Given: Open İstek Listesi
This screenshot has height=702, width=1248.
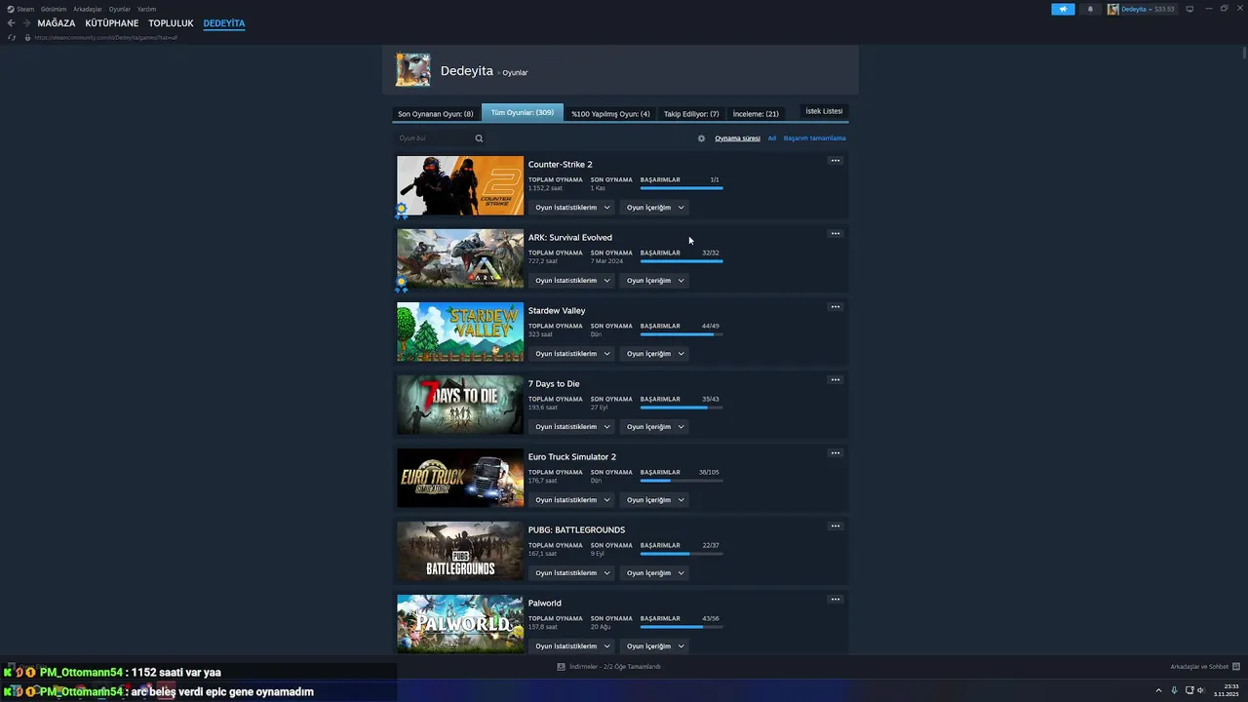Looking at the screenshot, I should 824,111.
